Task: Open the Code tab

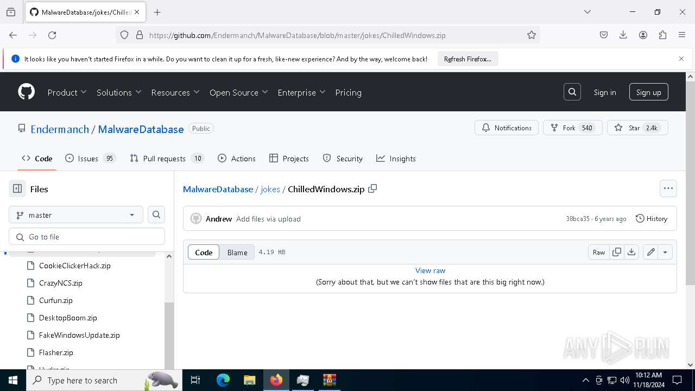Action: point(37,159)
